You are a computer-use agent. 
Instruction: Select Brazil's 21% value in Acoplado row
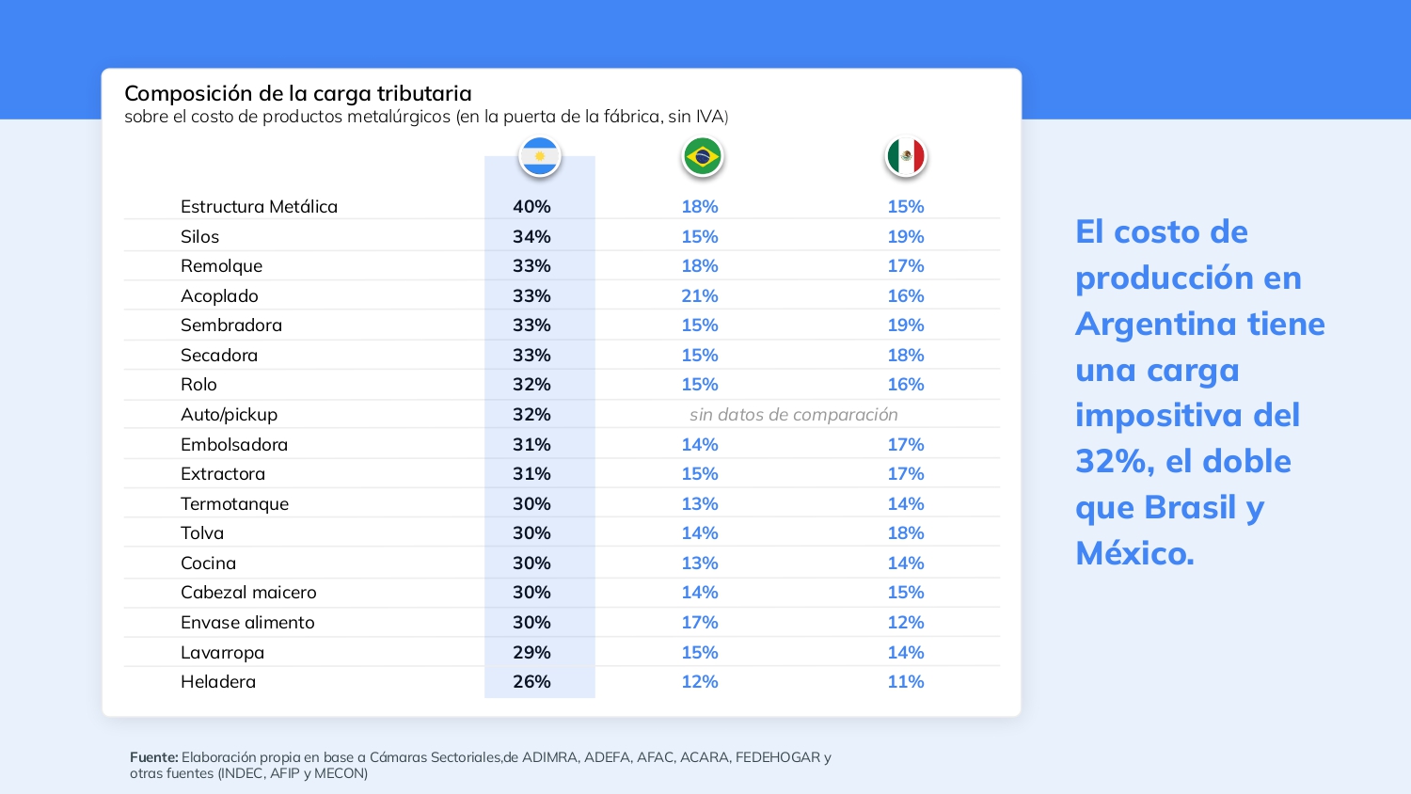[x=700, y=296]
